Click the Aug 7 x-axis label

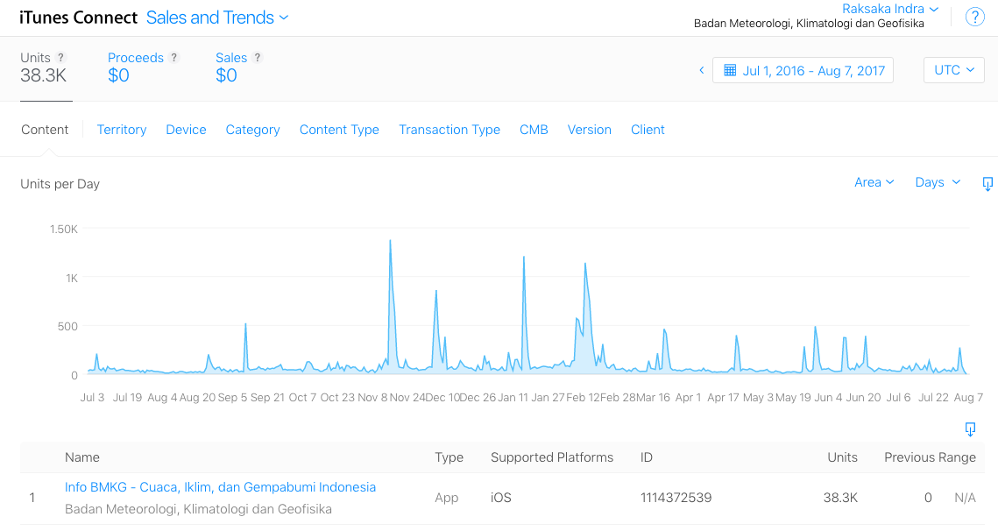pos(968,397)
